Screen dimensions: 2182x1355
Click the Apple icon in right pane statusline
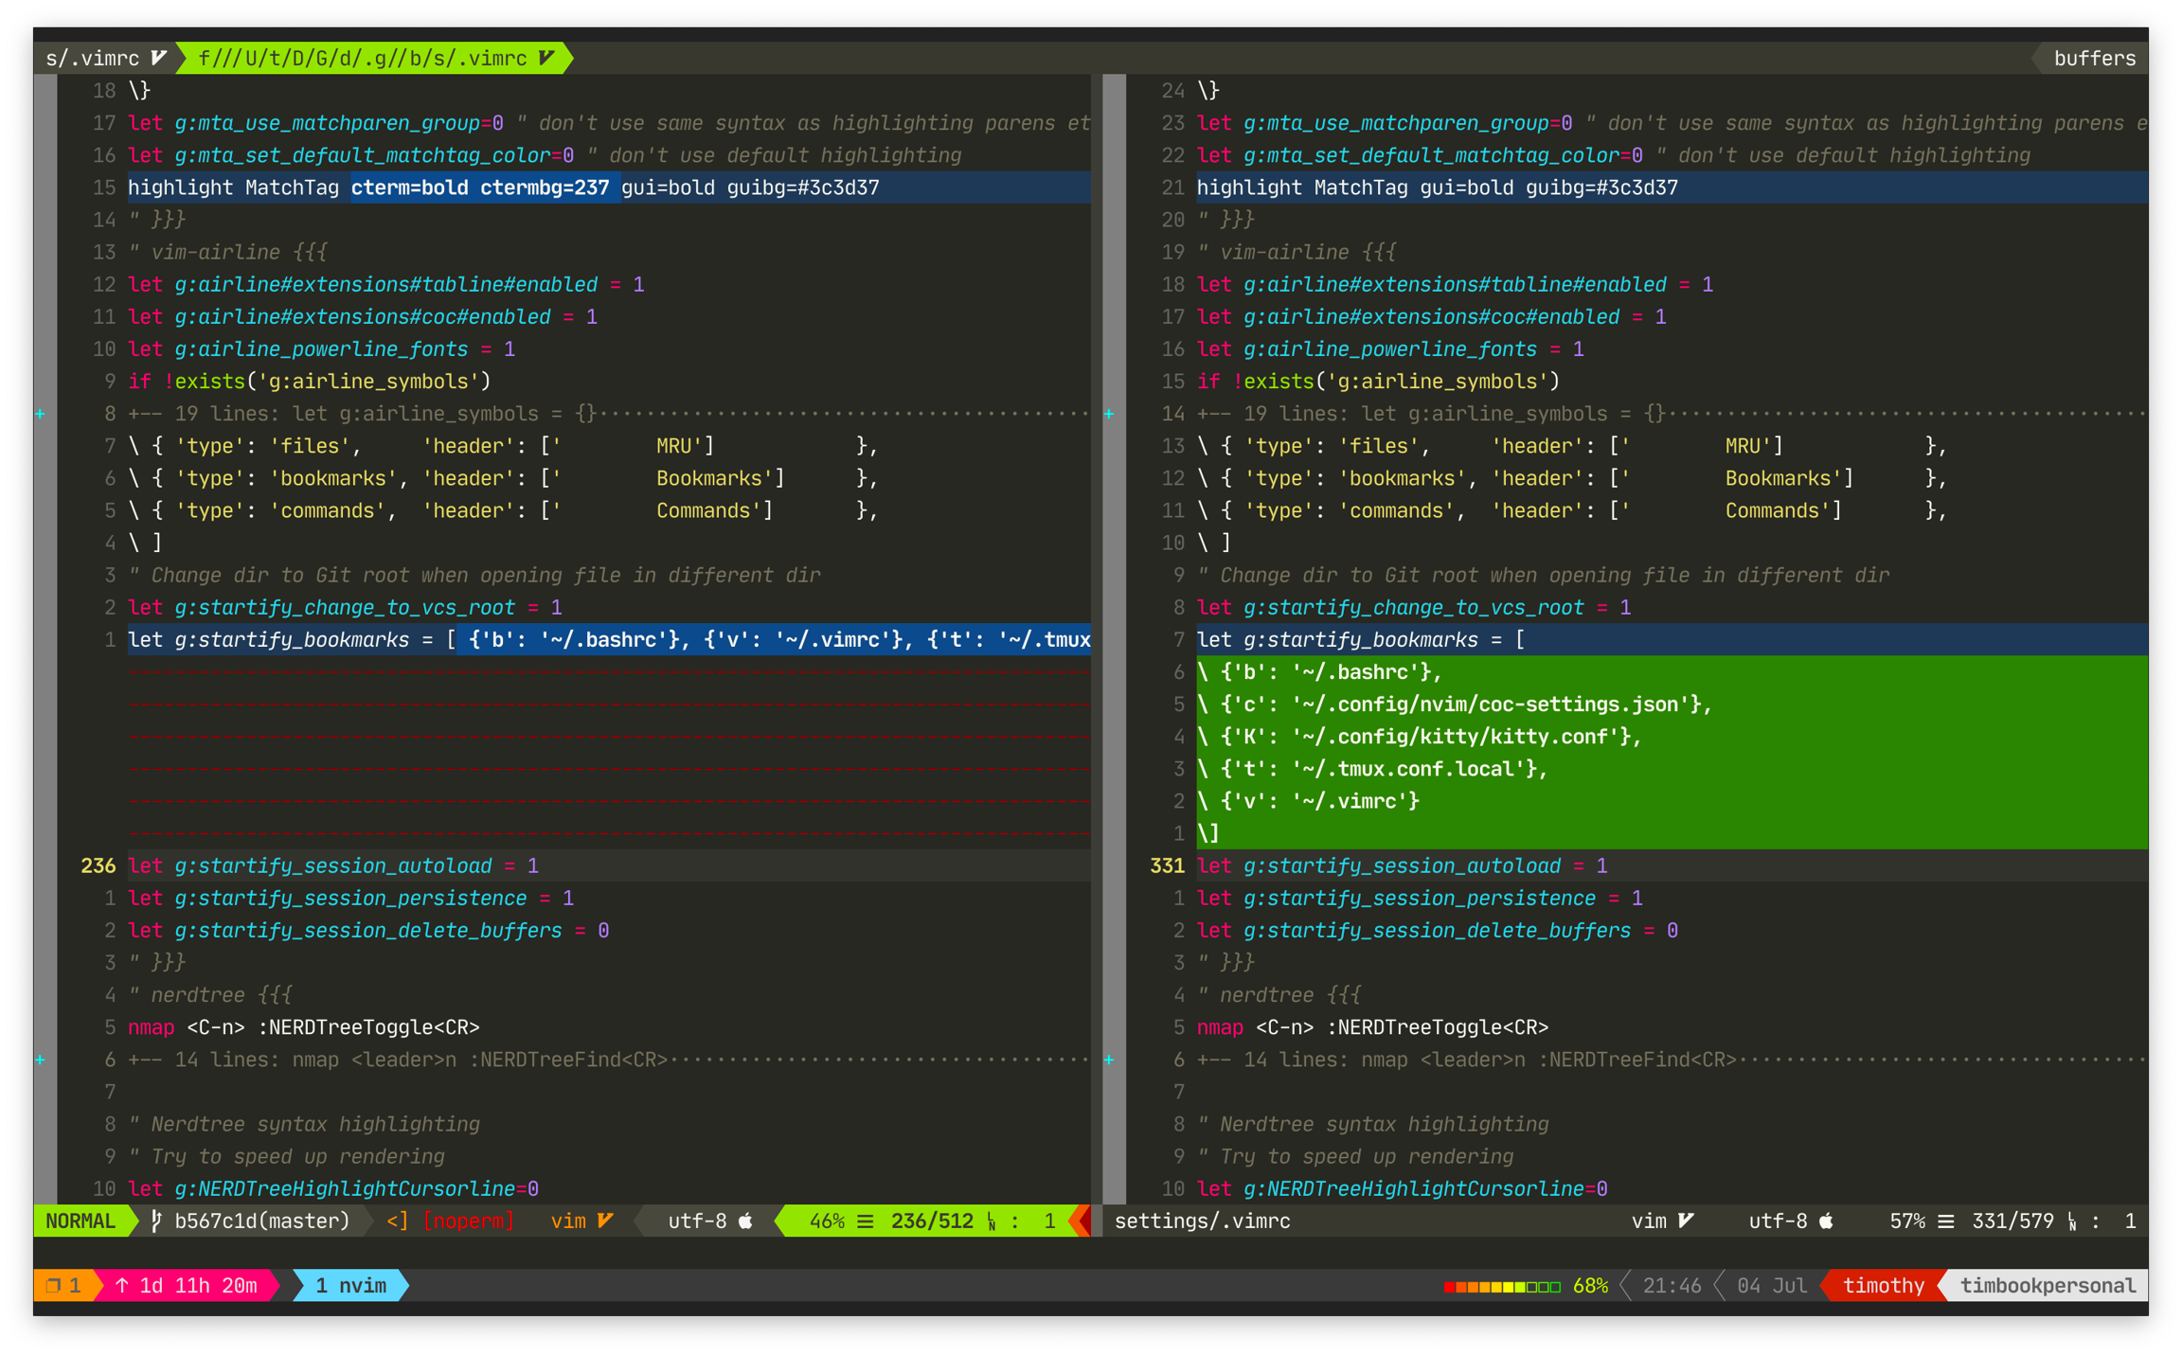(x=1827, y=1221)
